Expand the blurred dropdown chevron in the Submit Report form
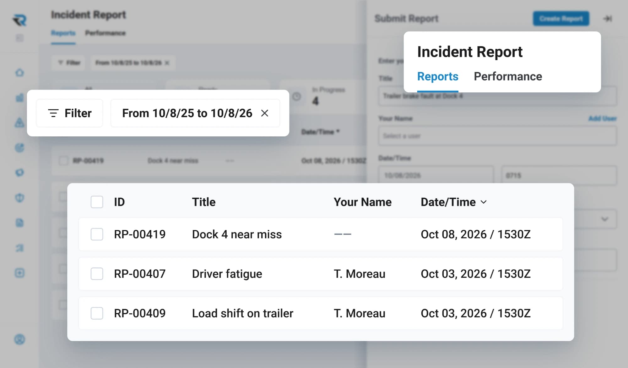This screenshot has height=368, width=628. [x=604, y=219]
